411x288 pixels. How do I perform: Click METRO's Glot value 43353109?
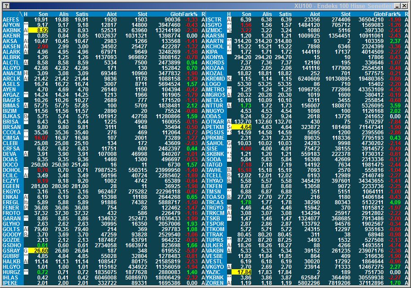point(372,90)
